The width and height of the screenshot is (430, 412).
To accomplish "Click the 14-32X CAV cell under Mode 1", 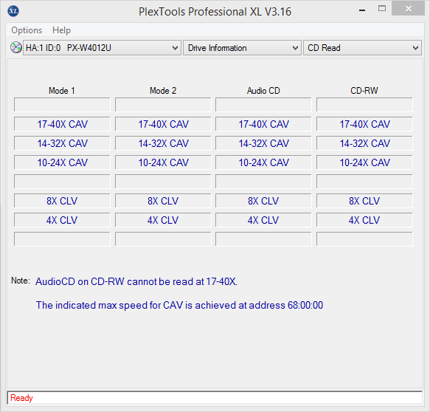I will [62, 143].
